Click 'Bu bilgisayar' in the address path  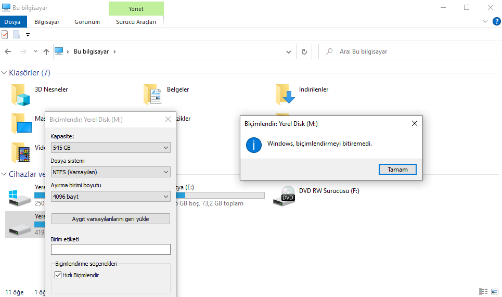click(91, 51)
